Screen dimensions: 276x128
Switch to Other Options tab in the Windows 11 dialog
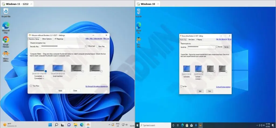47,39
